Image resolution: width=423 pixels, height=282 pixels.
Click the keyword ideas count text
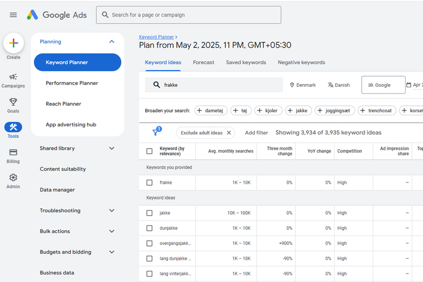[328, 132]
